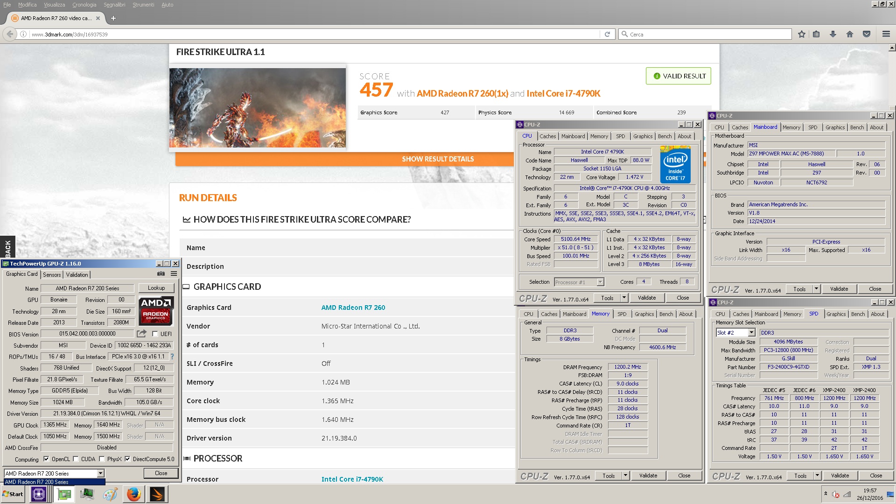This screenshot has height=504, width=896.
Task: Click GPU-Z graphics card taskbar icon
Action: click(x=64, y=494)
